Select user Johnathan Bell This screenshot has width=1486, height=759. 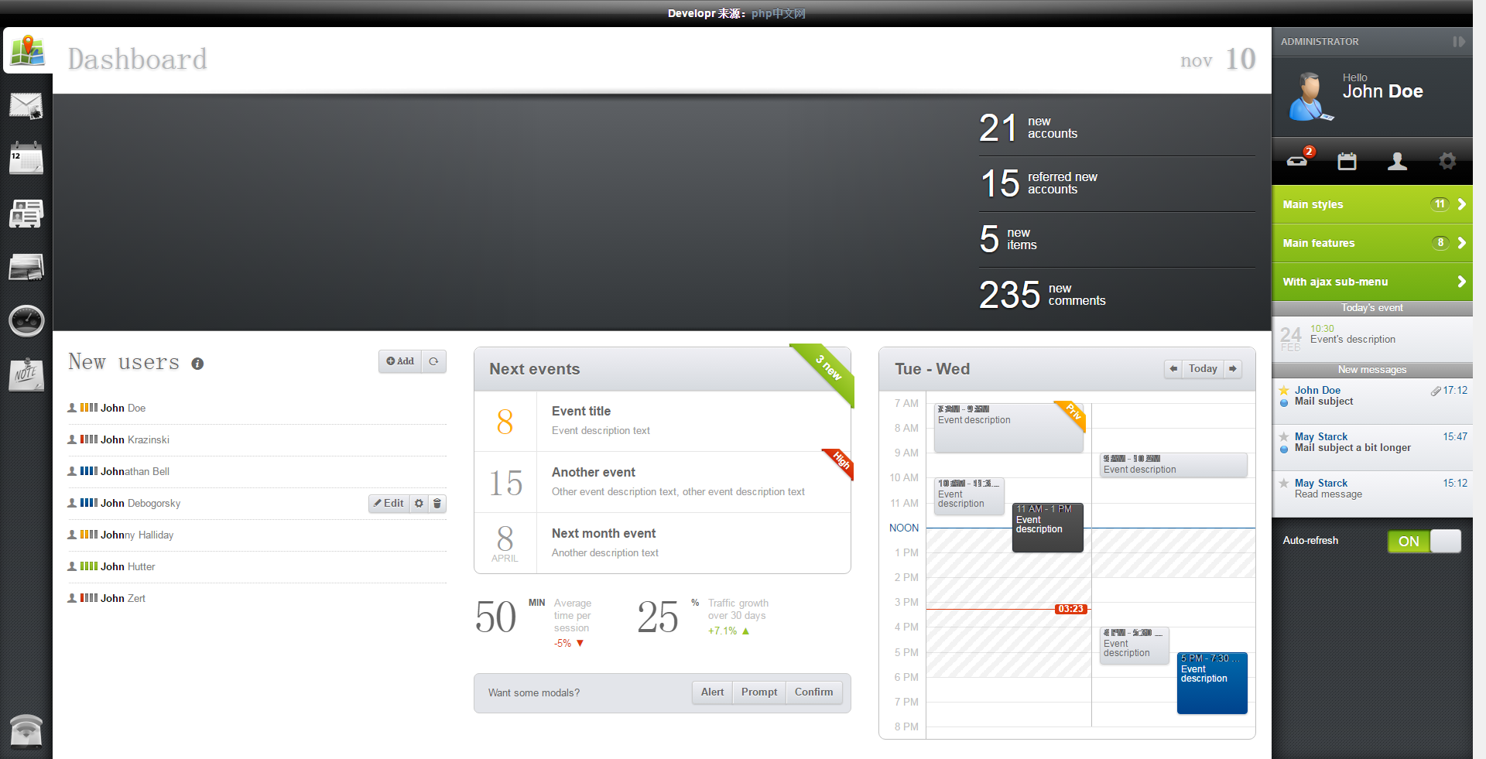coord(257,472)
